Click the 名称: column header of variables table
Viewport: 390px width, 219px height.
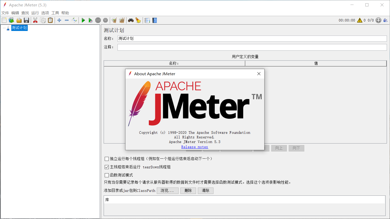point(174,63)
